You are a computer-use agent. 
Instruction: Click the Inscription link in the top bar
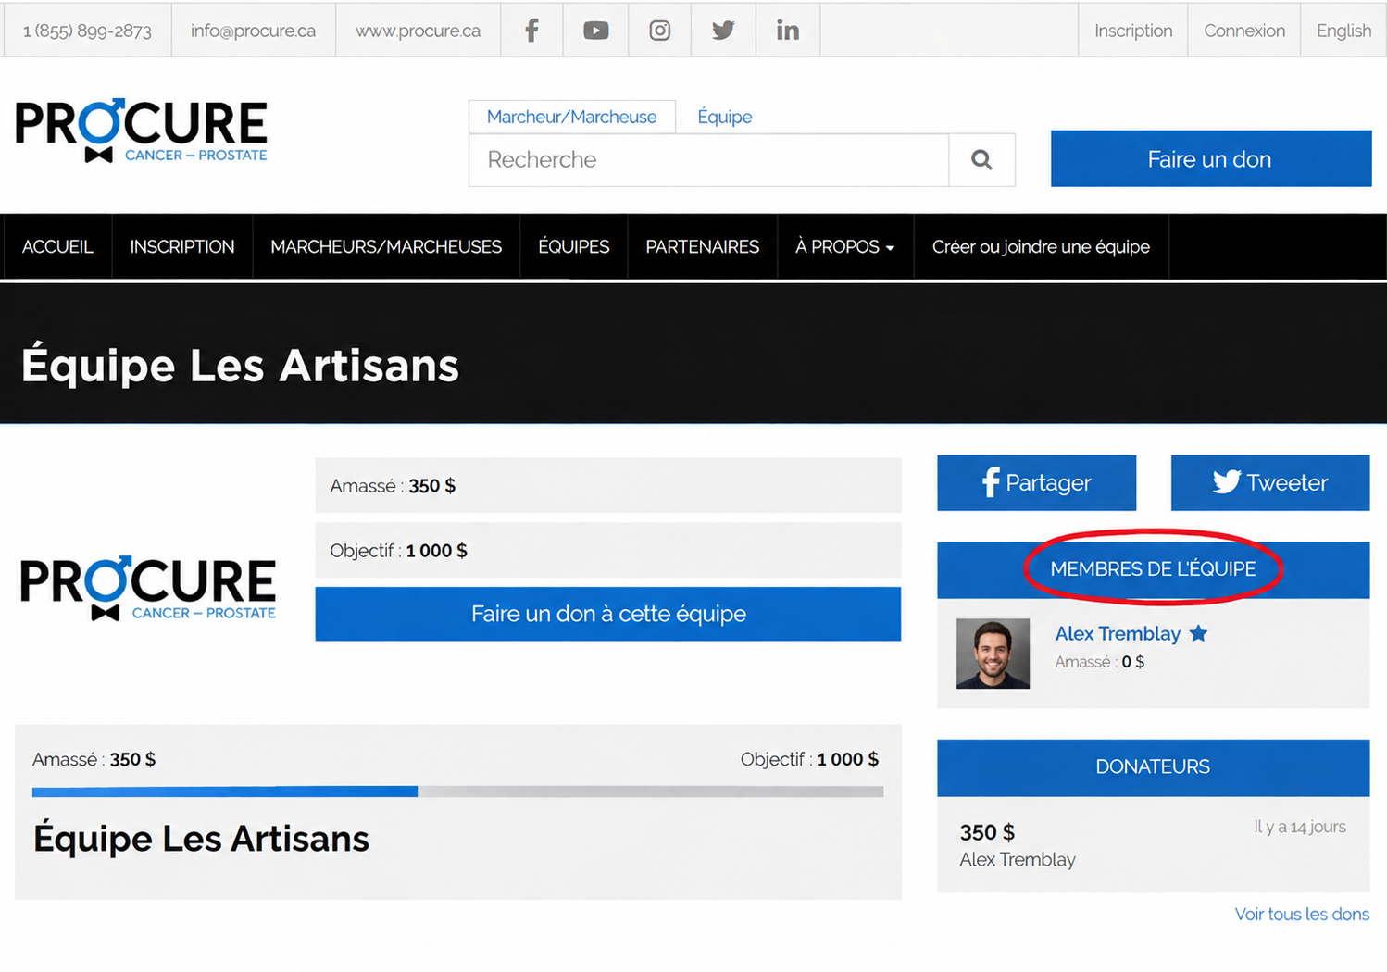(1133, 31)
